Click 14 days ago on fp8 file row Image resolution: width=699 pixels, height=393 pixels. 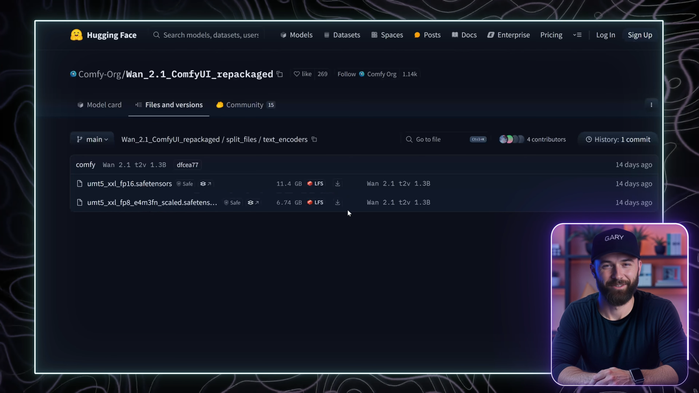[633, 202]
